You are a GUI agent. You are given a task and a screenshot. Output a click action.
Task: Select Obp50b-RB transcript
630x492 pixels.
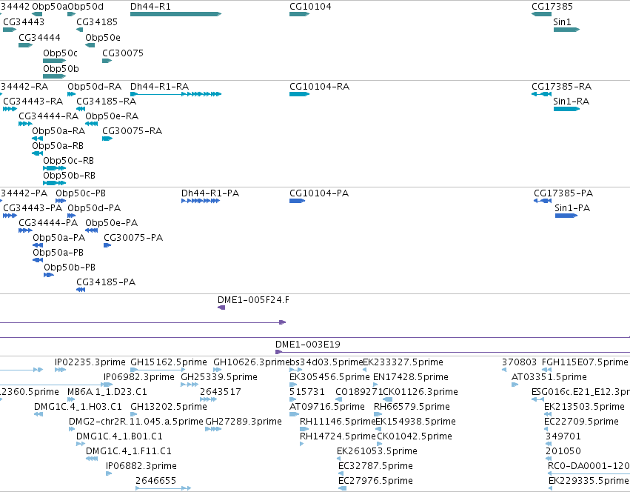[54, 183]
